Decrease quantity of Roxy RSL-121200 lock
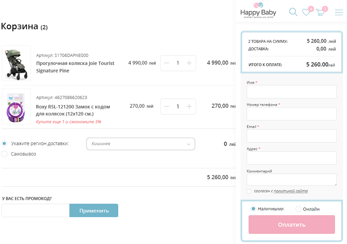This screenshot has width=347, height=244. click(x=167, y=107)
